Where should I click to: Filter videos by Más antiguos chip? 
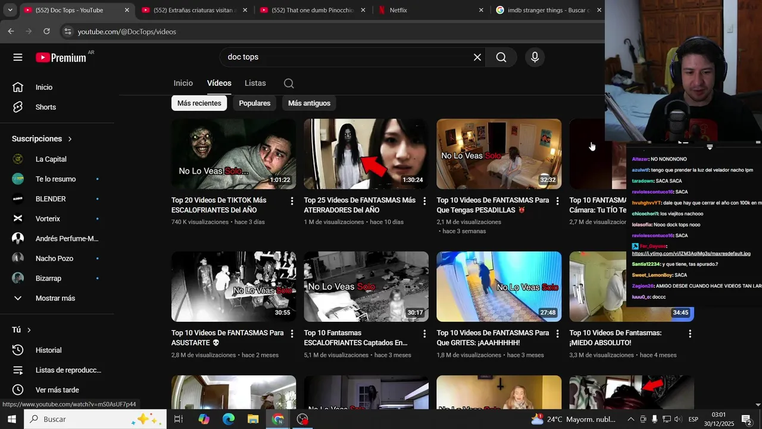pyautogui.click(x=309, y=103)
